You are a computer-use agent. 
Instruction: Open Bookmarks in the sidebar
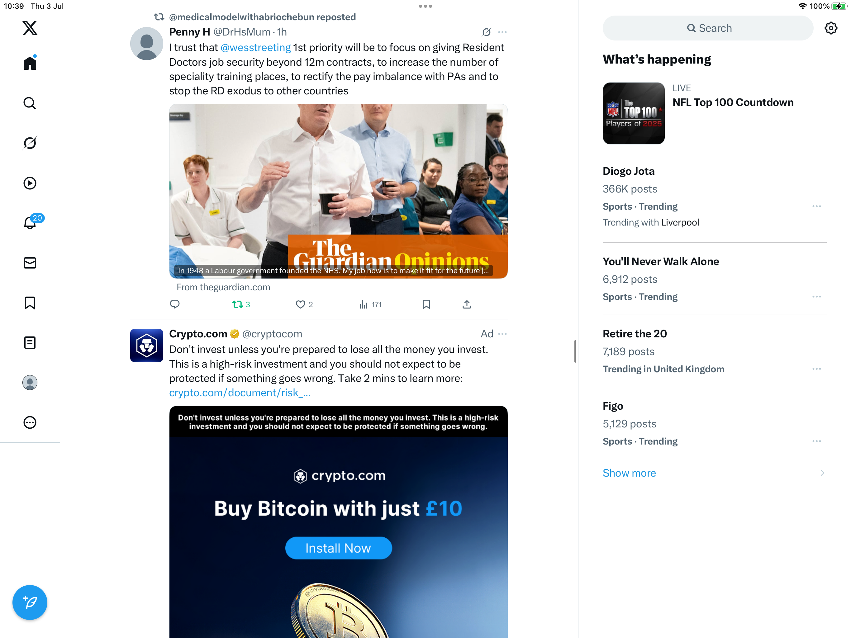tap(30, 303)
